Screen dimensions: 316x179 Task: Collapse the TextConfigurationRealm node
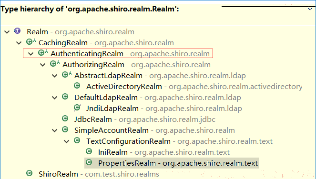pyautogui.click(x=67, y=141)
